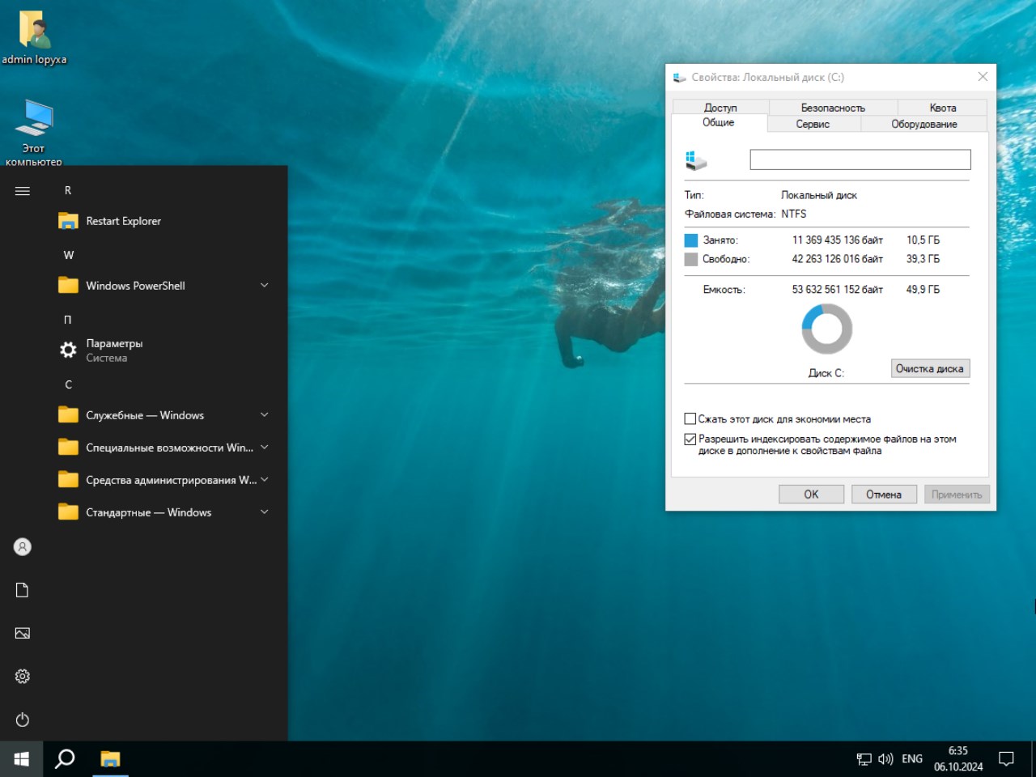
Task: Switch to the Безопасность tab
Action: coord(833,108)
